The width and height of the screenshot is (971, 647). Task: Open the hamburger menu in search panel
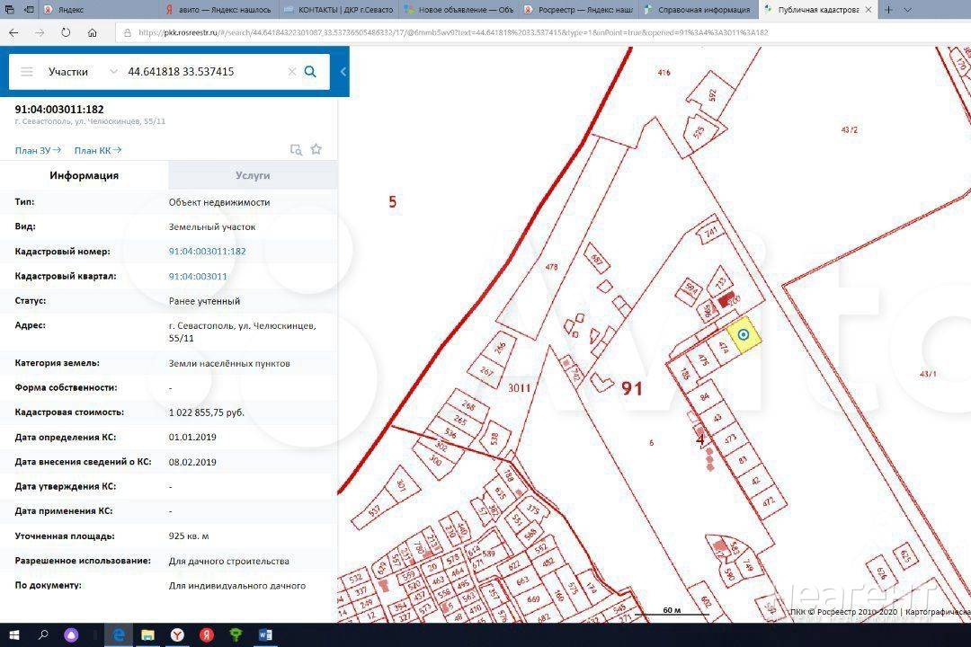tap(27, 72)
